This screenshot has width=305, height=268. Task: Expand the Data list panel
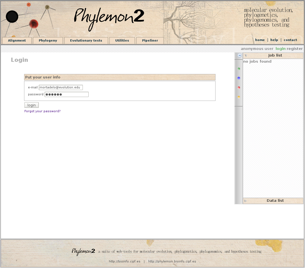pyautogui.click(x=246, y=201)
